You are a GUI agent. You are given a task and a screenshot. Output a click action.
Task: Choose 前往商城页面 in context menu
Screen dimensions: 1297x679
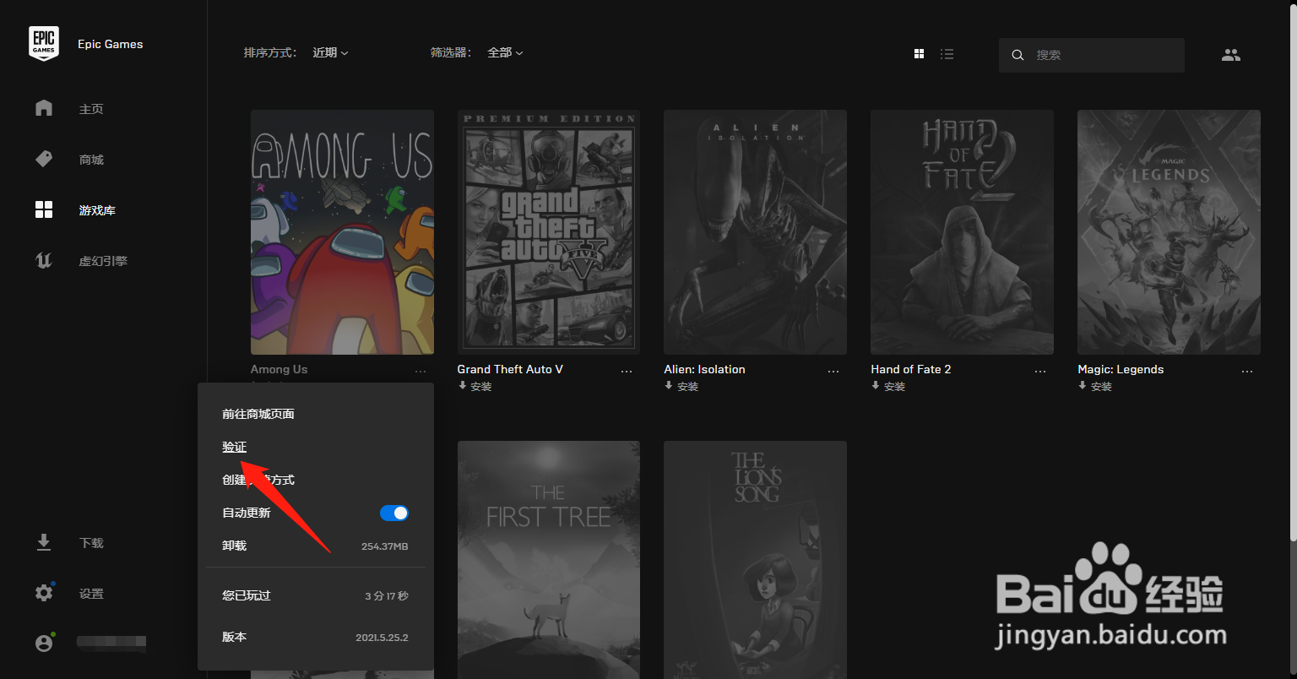pos(258,414)
